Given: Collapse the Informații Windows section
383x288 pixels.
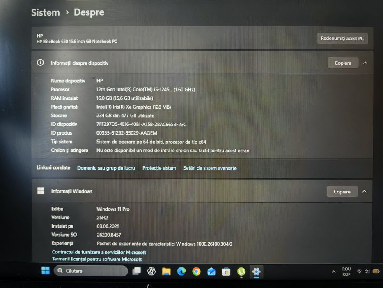Looking at the screenshot, I should 364,191.
